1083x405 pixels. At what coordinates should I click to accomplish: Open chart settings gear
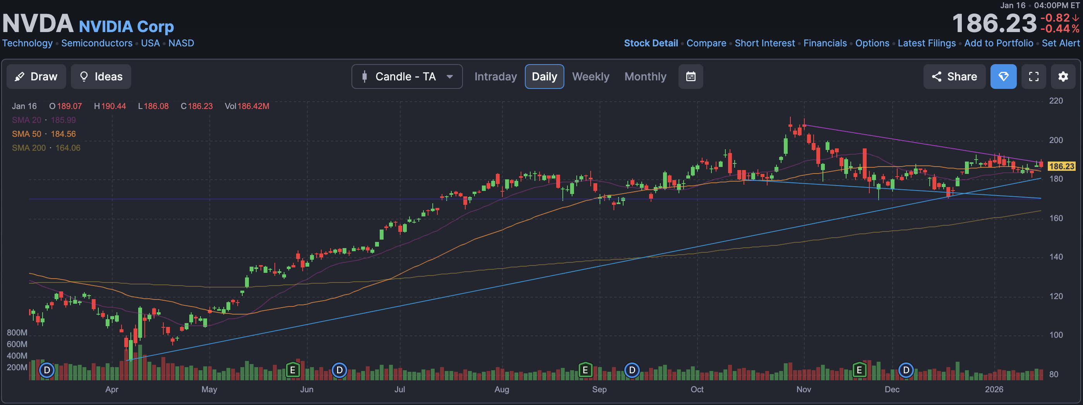[x=1063, y=77]
